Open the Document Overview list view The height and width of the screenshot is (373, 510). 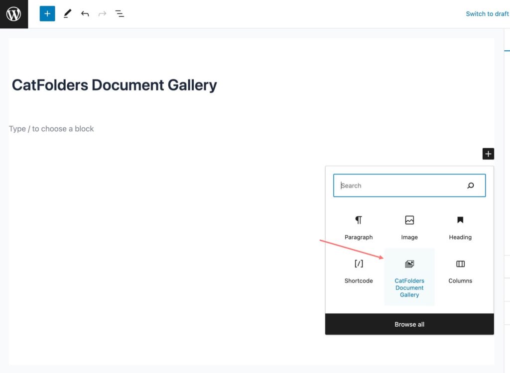(120, 13)
